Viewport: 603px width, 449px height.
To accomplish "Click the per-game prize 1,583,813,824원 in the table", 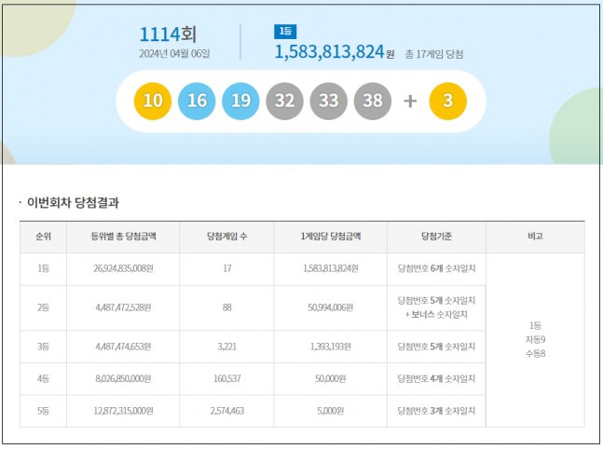I will 331,268.
